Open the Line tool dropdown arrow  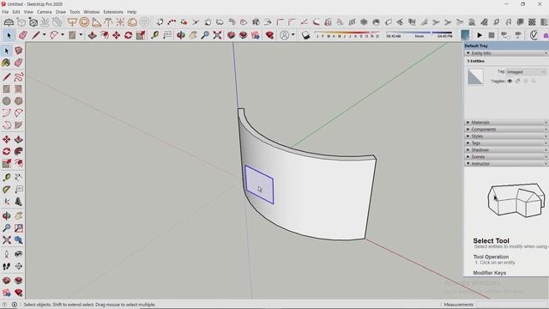44,35
